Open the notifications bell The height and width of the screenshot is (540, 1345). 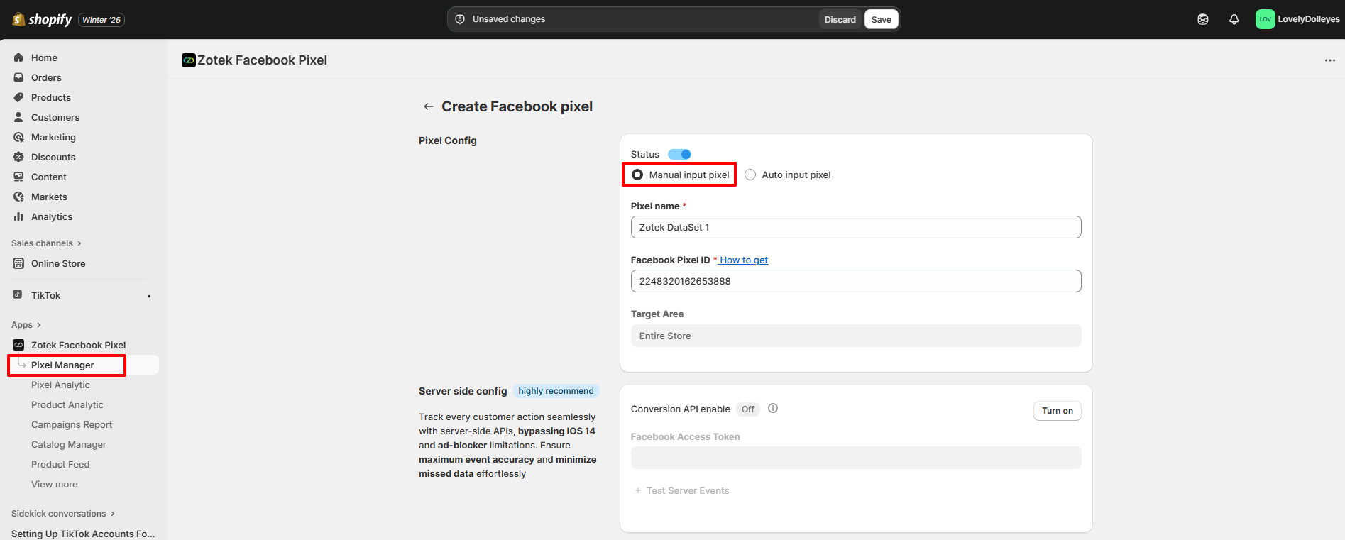[x=1234, y=20]
